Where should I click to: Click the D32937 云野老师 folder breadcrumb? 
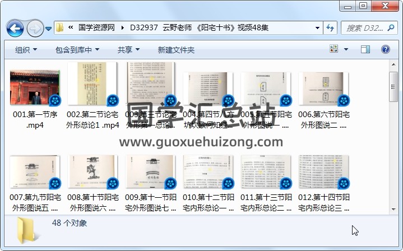click(x=199, y=27)
